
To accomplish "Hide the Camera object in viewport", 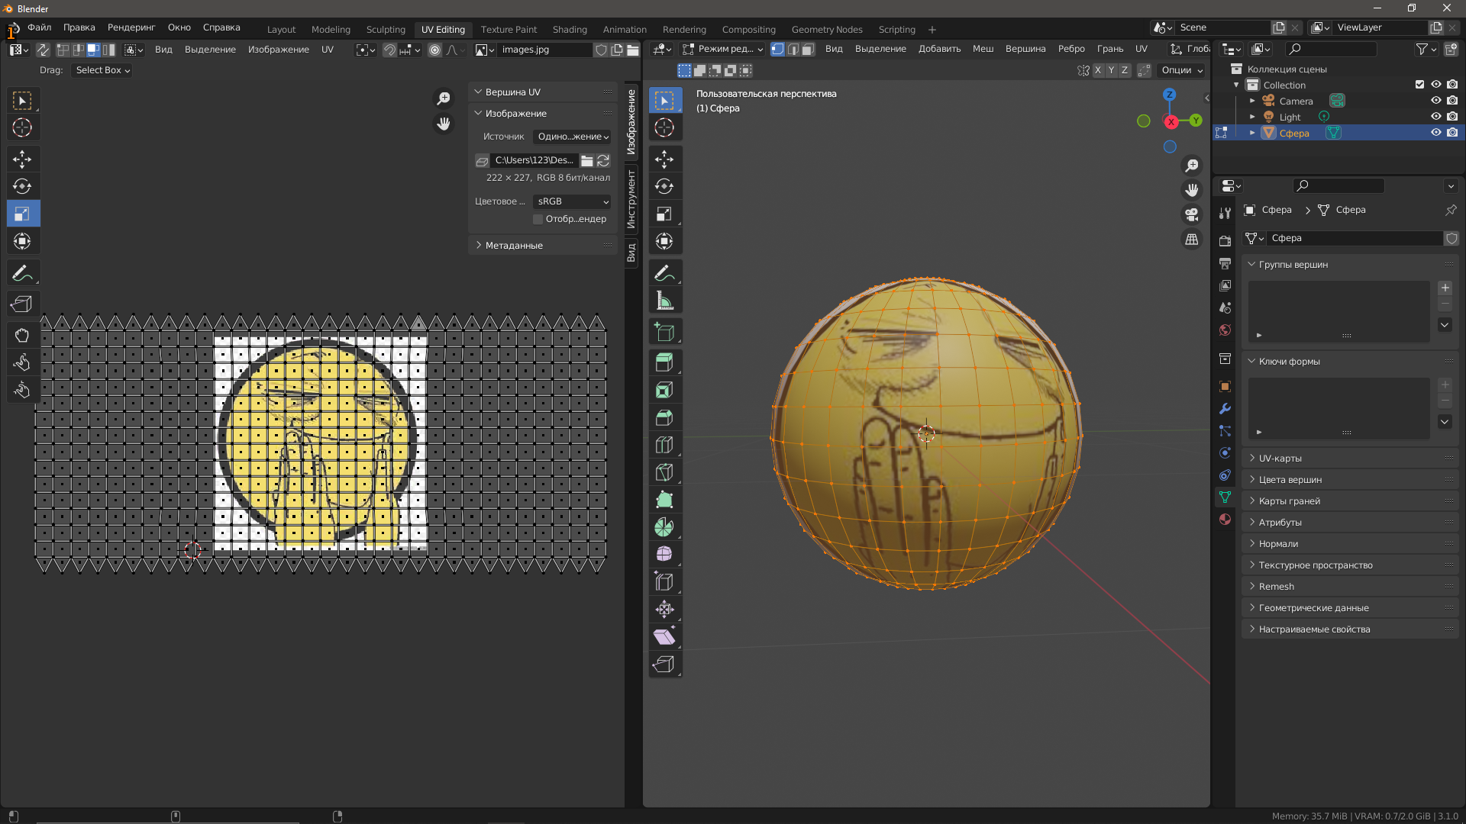I will (x=1435, y=101).
